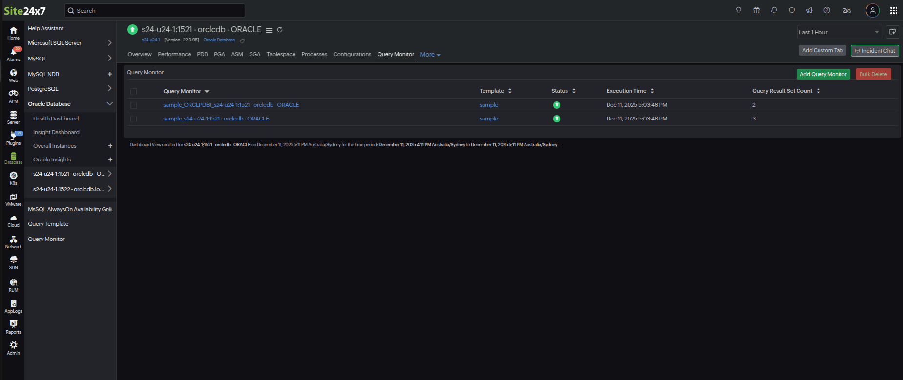Screen dimensions: 903x380
Task: Open the help question mark icon
Action: pos(827,10)
